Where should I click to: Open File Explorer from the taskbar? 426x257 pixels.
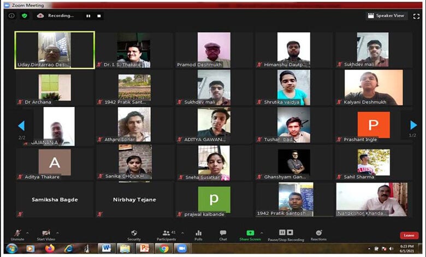click(x=125, y=248)
